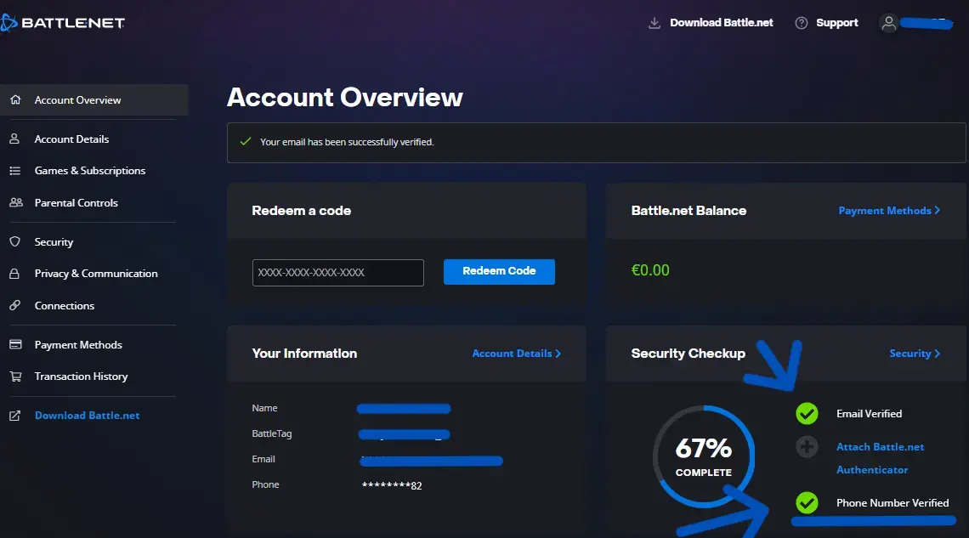Click the Support question mark icon
969x538 pixels.
800,22
